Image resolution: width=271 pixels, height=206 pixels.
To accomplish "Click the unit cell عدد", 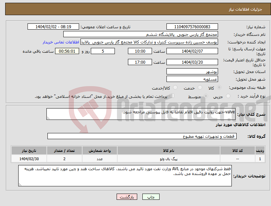I will [x=100, y=159].
